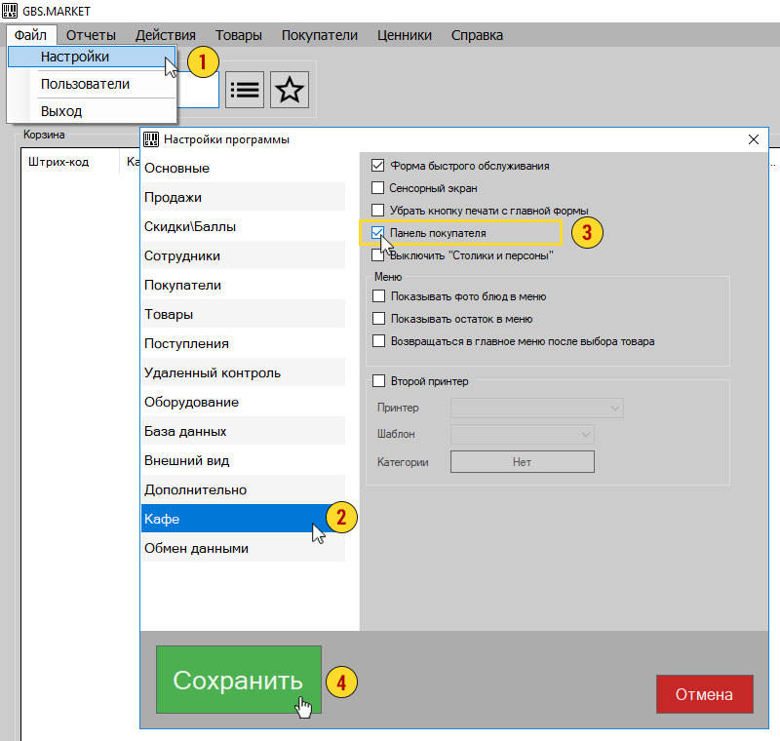The image size is (780, 741).
Task: Click the GBS.MARKET barcode icon in title bar
Action: tap(10, 11)
